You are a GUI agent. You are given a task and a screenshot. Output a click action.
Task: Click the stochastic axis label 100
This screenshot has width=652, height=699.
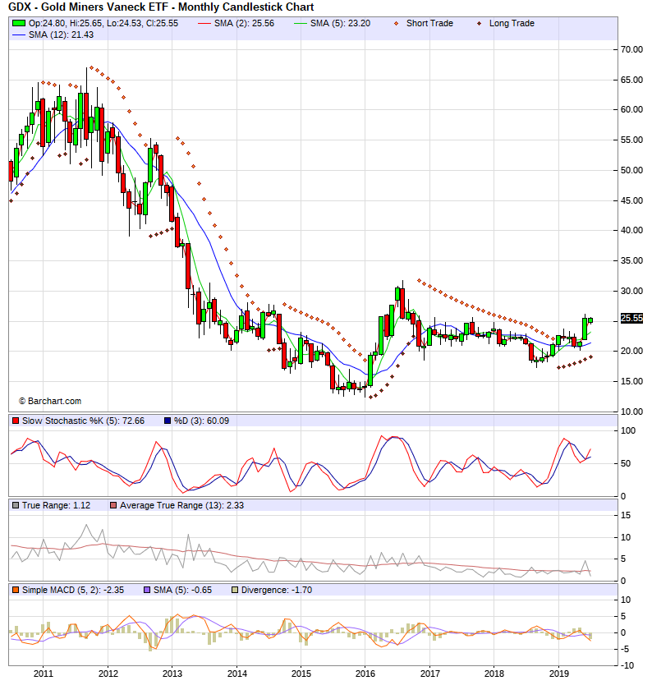[x=628, y=430]
